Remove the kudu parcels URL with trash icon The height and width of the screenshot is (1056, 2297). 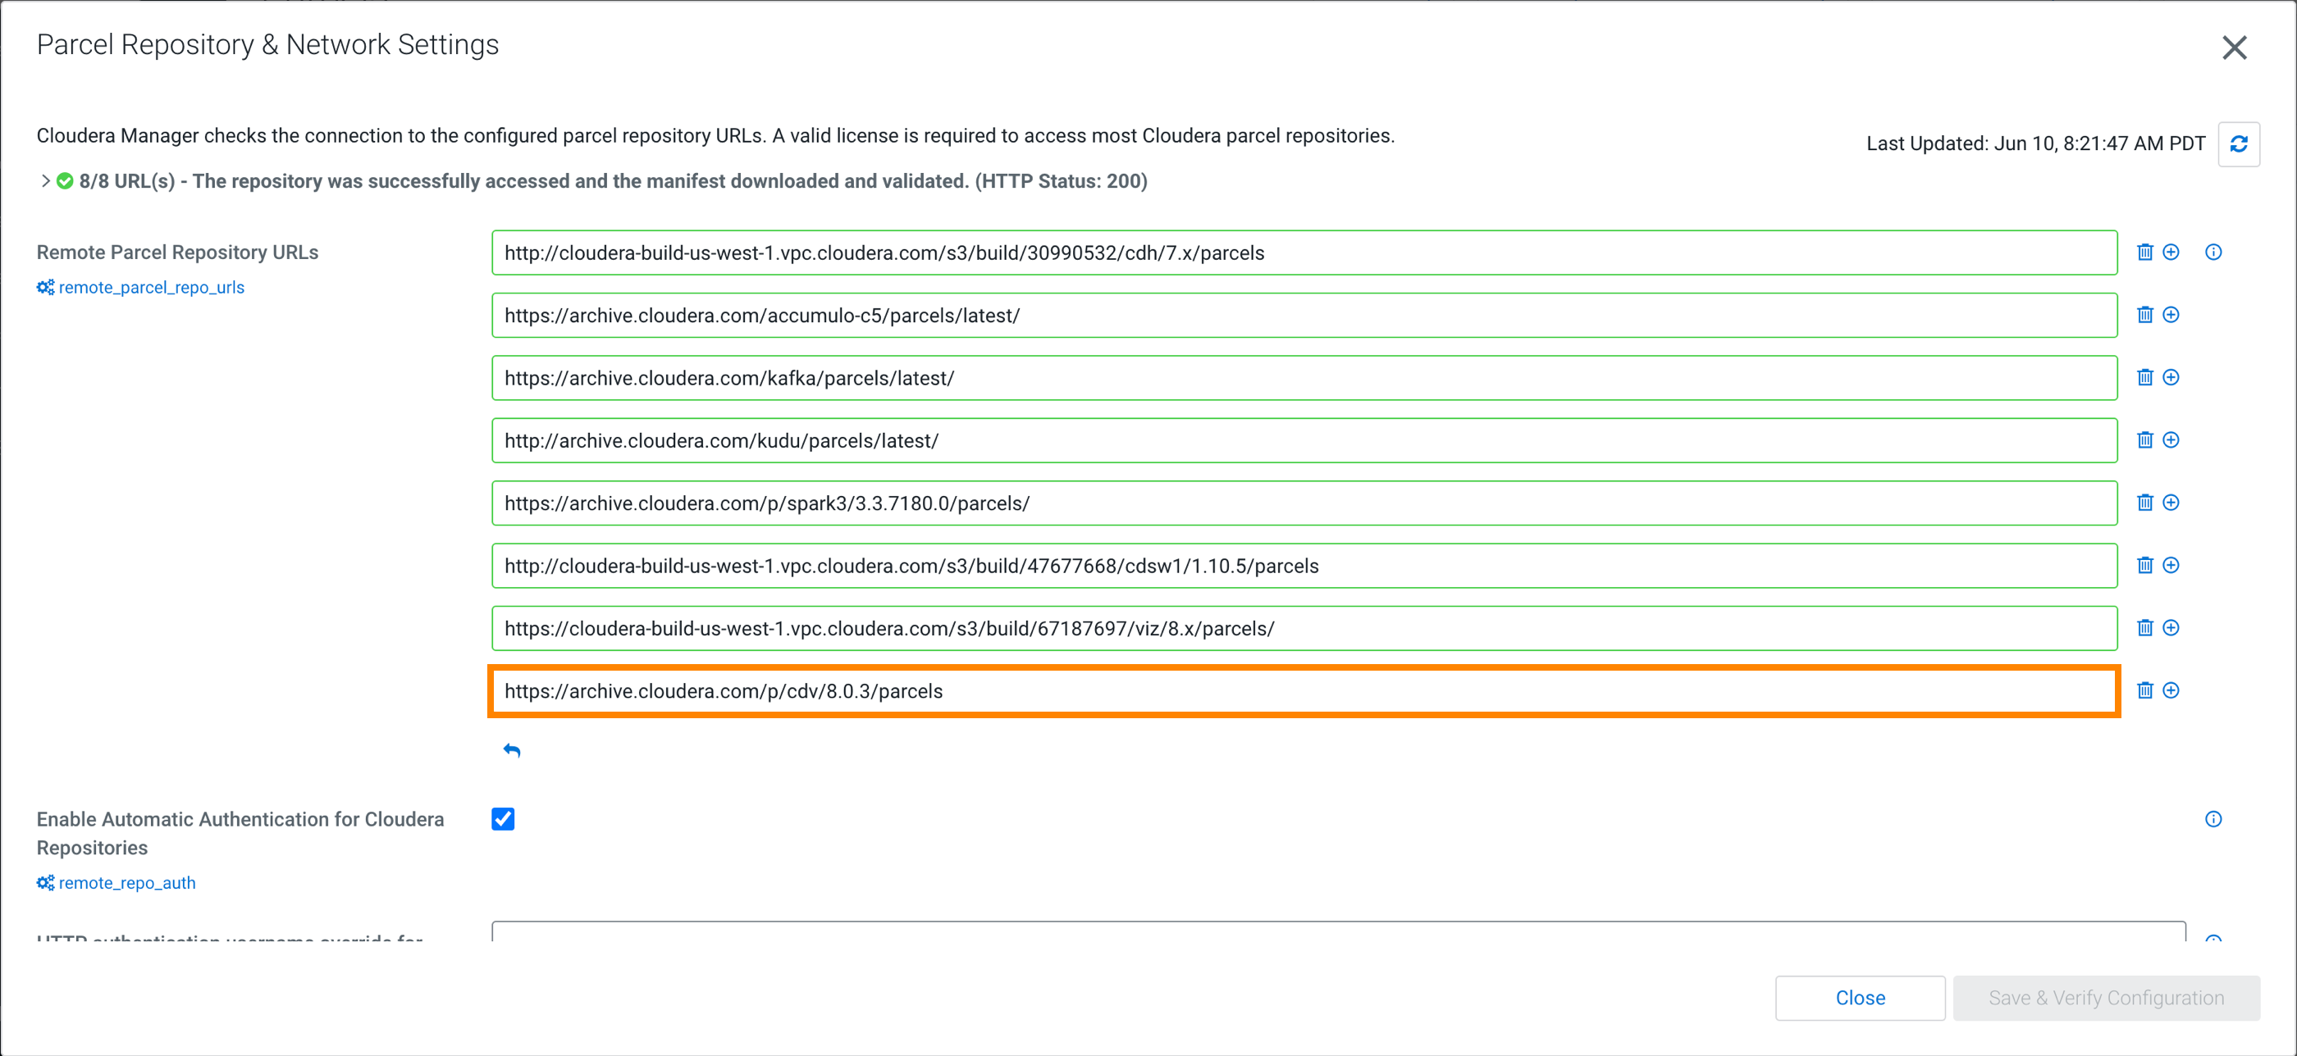coord(2144,439)
